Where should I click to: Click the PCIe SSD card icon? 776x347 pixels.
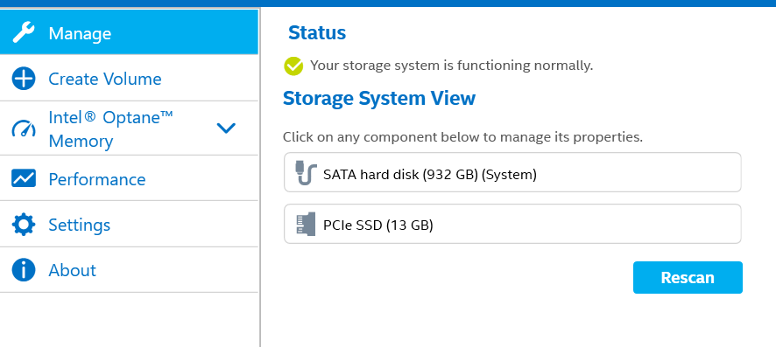click(x=306, y=224)
